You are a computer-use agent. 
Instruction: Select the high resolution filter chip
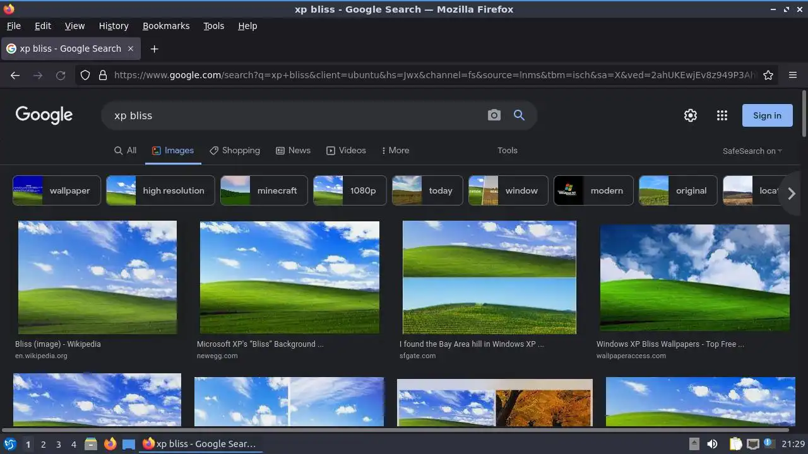point(160,190)
